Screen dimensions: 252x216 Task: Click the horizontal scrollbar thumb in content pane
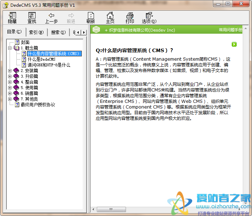point(111,209)
